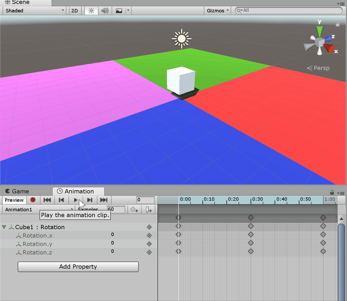This screenshot has height=301, width=347.
Task: Enable keyframe recording mode
Action: coord(33,200)
